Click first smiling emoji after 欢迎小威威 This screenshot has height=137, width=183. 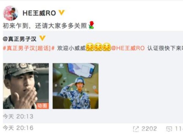pyautogui.click(x=90, y=47)
